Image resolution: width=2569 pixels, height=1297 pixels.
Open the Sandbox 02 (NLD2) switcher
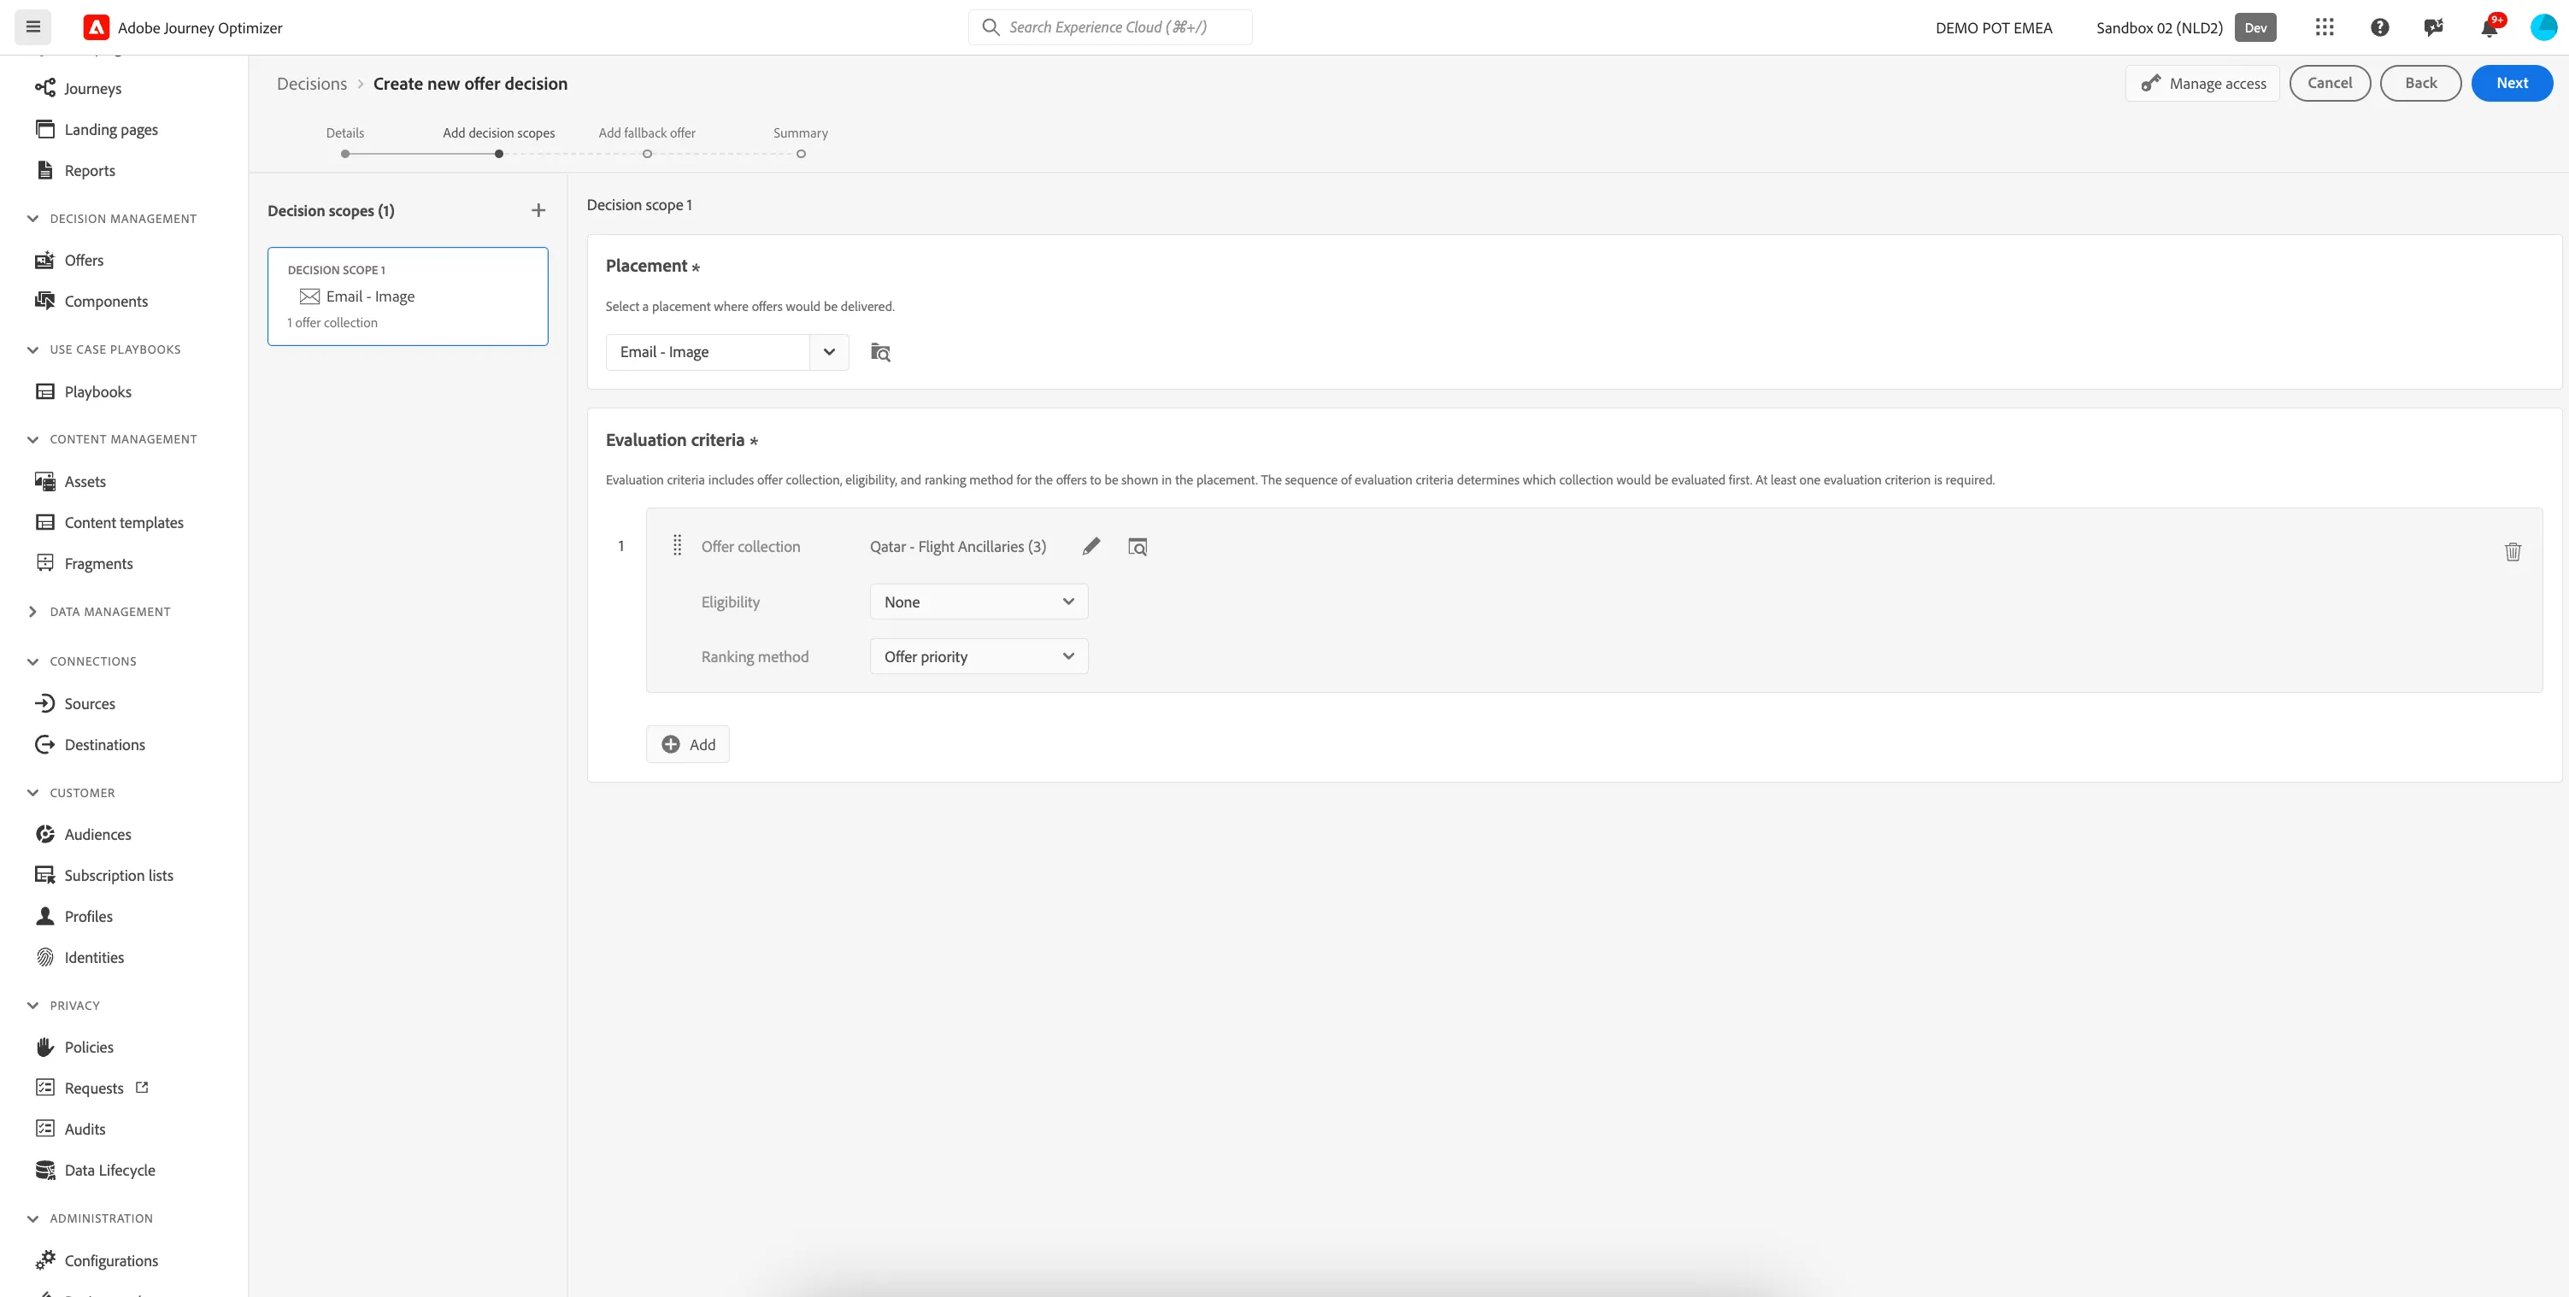click(x=2186, y=27)
